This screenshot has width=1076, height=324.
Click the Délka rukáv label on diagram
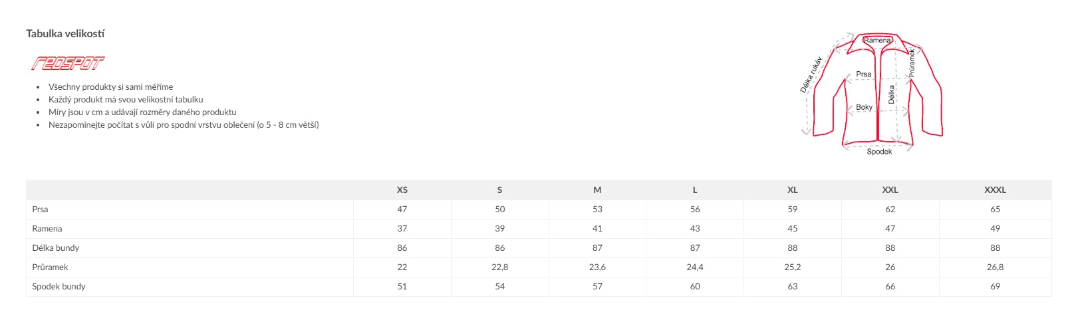coord(811,74)
